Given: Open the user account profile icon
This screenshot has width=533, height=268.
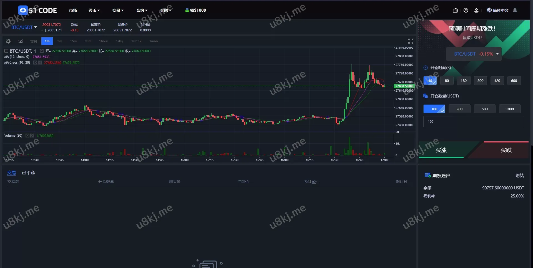Looking at the screenshot, I should [466, 10].
